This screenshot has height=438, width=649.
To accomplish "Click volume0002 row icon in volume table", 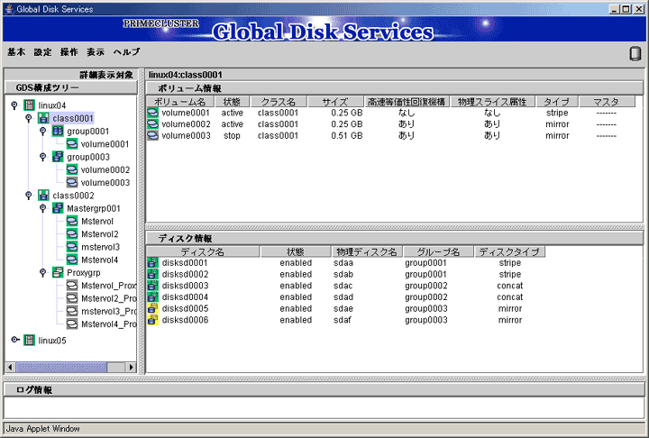I will click(x=152, y=123).
